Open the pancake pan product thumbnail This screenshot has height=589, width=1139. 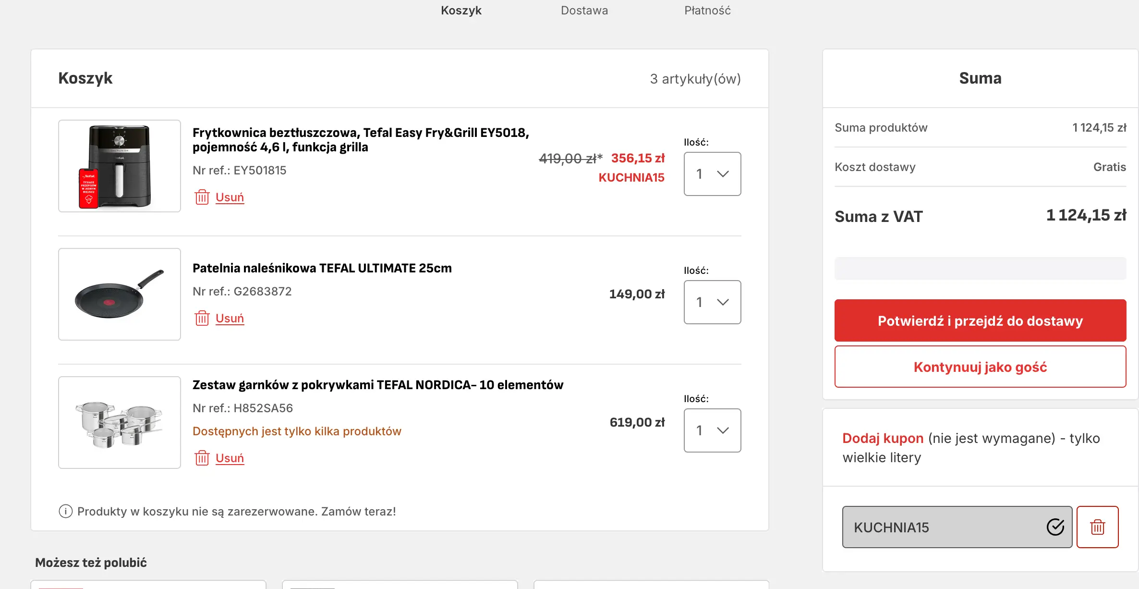(x=120, y=294)
